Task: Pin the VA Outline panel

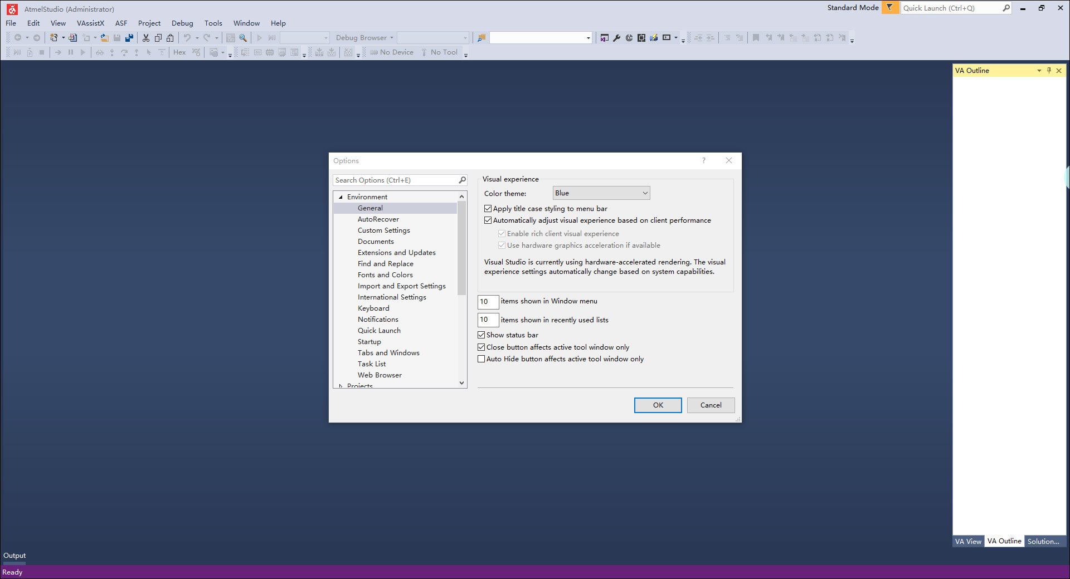Action: point(1049,71)
